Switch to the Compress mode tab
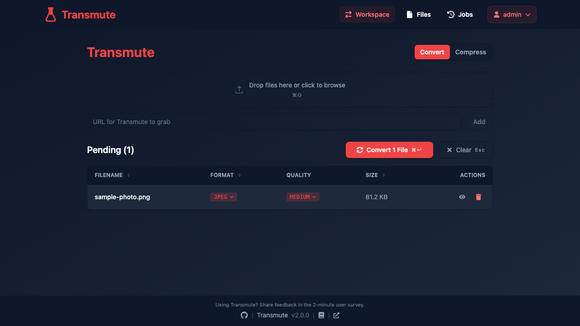This screenshot has height=326, width=580. (471, 52)
